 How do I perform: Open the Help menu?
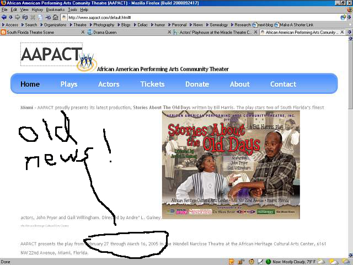click(84, 10)
